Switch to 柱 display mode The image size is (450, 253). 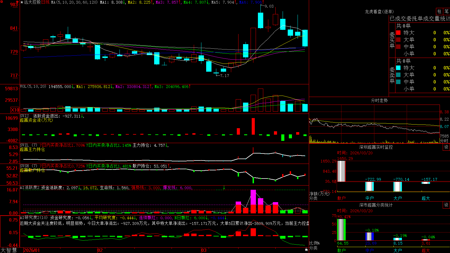click(x=439, y=11)
